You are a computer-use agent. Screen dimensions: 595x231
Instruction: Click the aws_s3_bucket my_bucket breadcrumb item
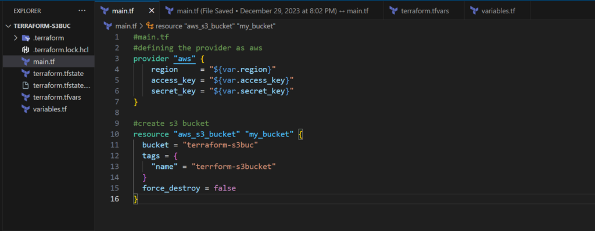click(x=215, y=26)
